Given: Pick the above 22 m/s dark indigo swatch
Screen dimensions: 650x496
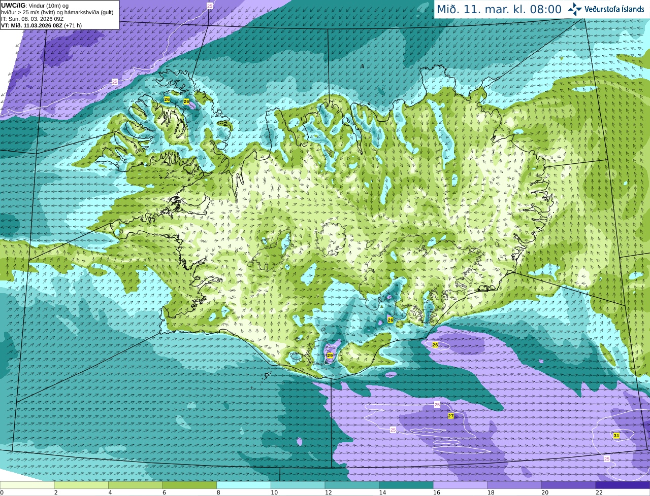Looking at the screenshot, I should pos(623,485).
